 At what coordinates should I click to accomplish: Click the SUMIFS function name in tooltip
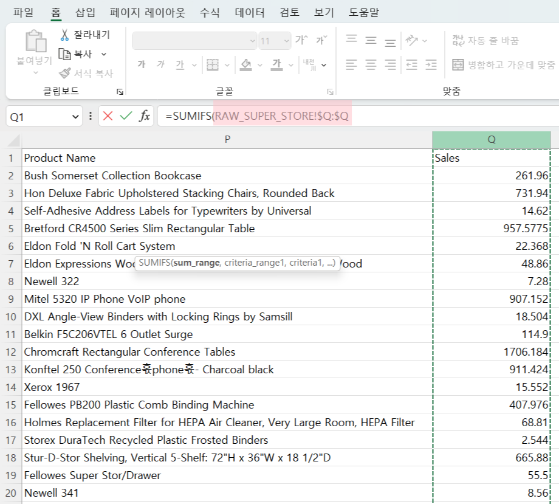154,263
